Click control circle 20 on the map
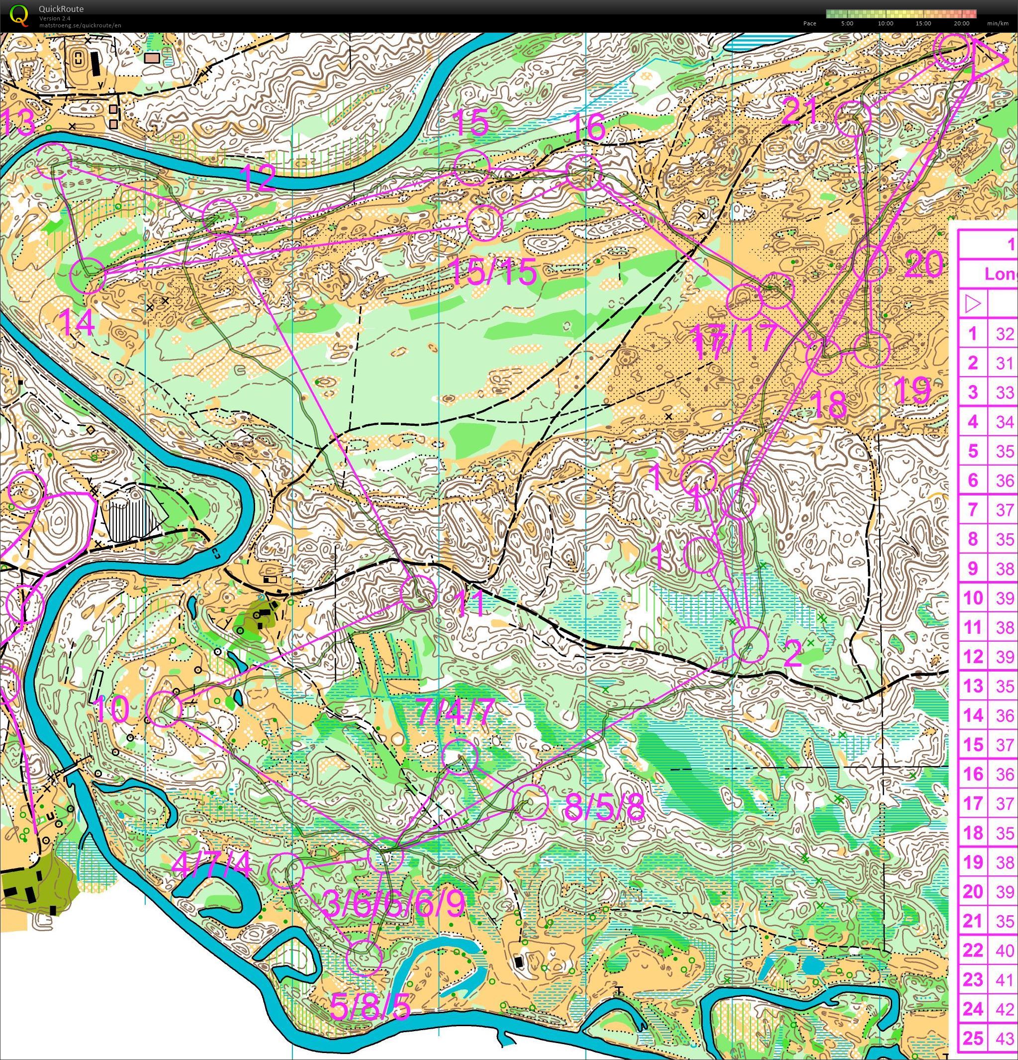The height and width of the screenshot is (1060, 1018). (x=870, y=262)
